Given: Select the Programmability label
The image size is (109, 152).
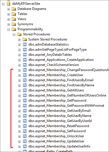Looking at the screenshot, I should (x=30, y=29).
